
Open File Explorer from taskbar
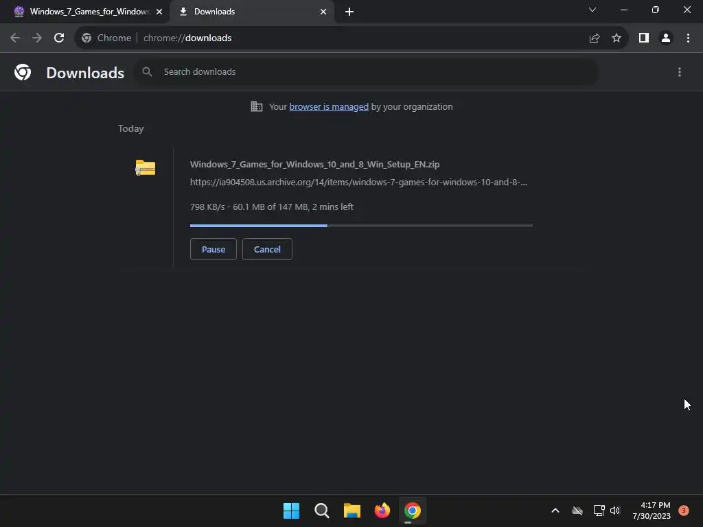pyautogui.click(x=352, y=511)
